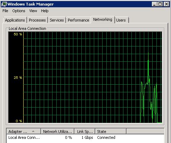
Task: Click the State column header
Action: pyautogui.click(x=111, y=132)
